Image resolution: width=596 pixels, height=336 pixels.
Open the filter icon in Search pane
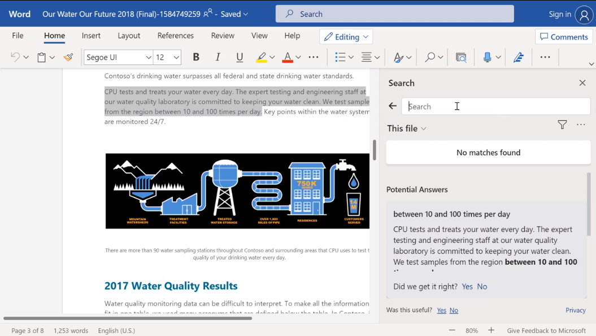point(562,125)
